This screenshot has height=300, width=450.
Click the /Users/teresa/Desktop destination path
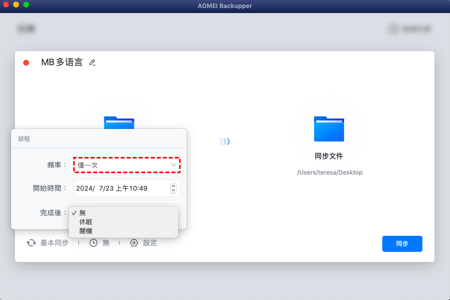(x=330, y=173)
